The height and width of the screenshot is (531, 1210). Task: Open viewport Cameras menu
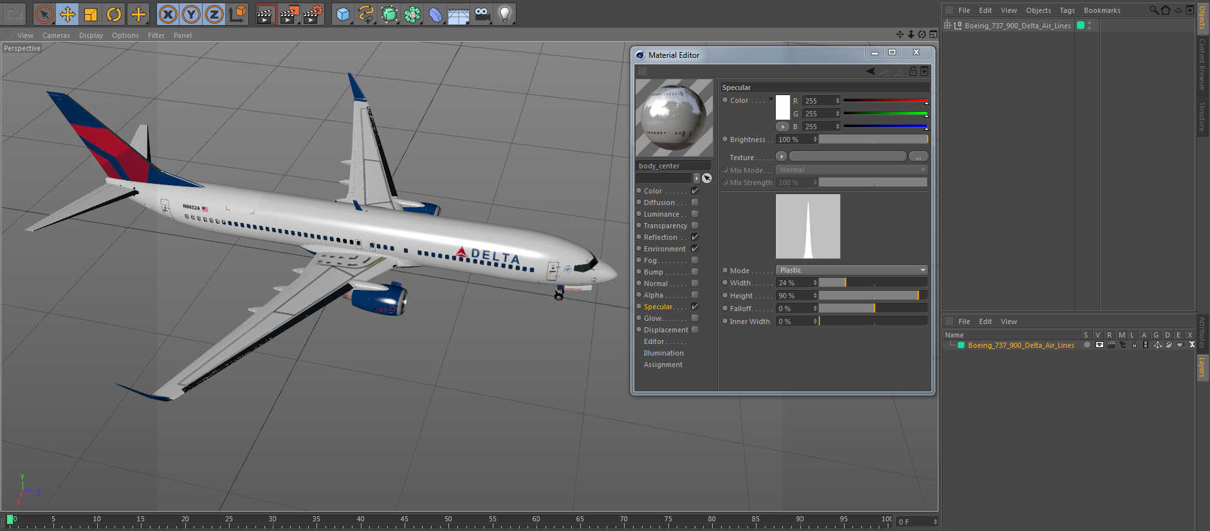click(56, 35)
